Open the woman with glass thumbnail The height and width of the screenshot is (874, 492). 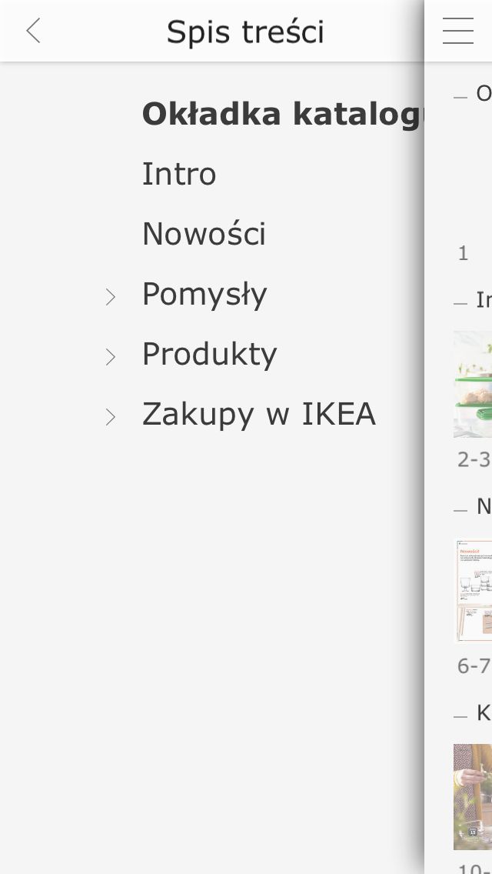tap(473, 797)
